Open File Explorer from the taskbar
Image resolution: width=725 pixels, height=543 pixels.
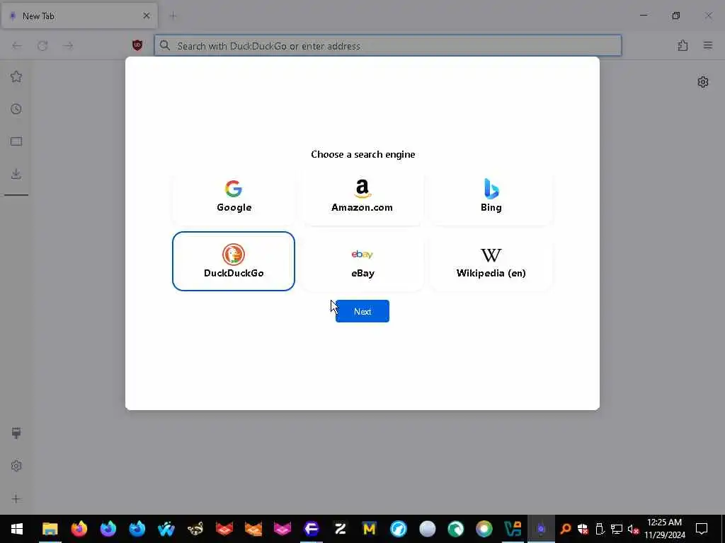click(x=50, y=529)
